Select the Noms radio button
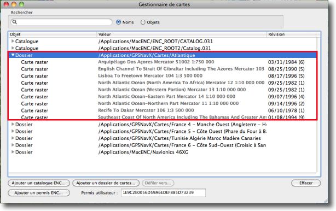This screenshot has height=211, width=336. (x=119, y=22)
